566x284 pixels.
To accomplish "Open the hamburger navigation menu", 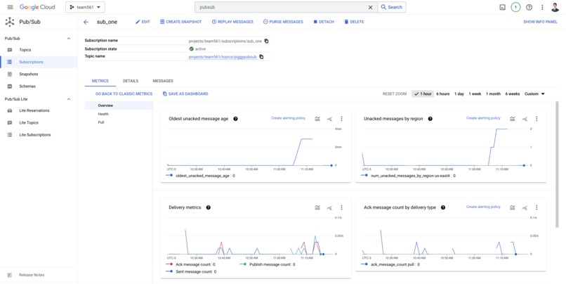I will (x=10, y=7).
